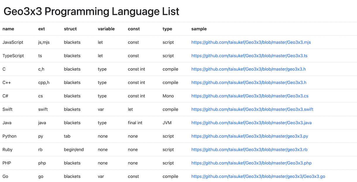Screen dimensions: 357x182
Task: Click the type column header
Action: point(167,29)
